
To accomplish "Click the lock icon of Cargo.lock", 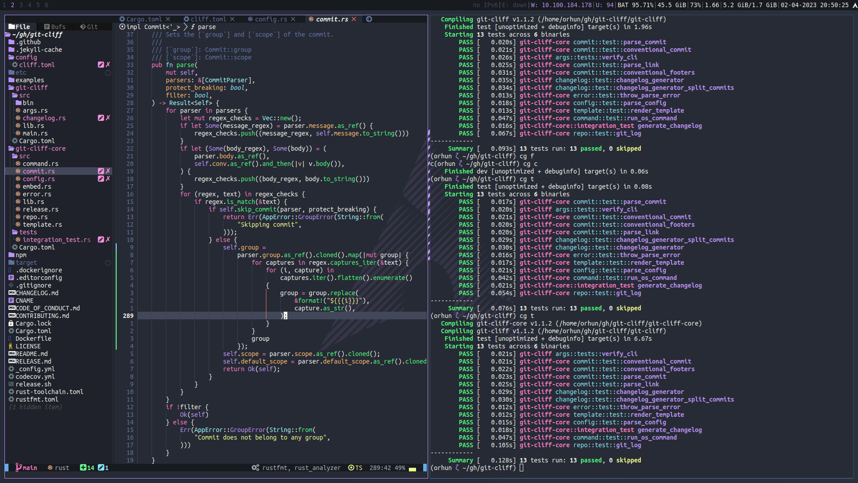I will [11, 323].
